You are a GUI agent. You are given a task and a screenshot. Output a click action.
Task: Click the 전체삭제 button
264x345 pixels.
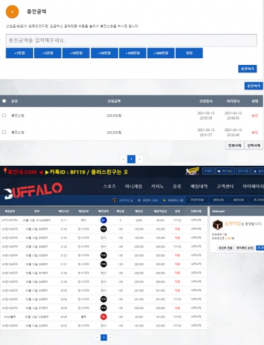[234, 145]
